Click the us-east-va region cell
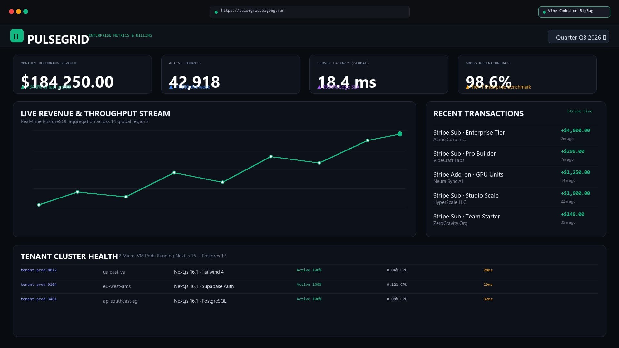 (x=114, y=272)
